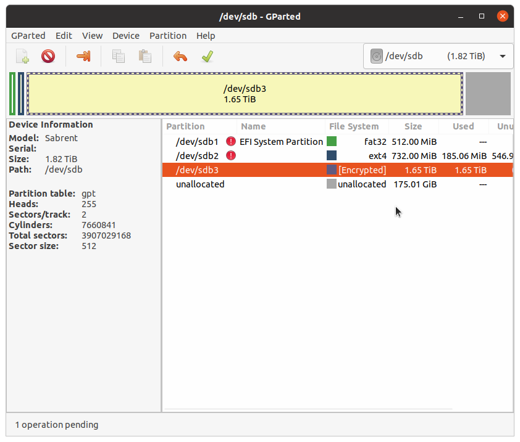This screenshot has height=442, width=520.
Task: Click the gray unallocated block in disk map
Action: tap(488, 94)
